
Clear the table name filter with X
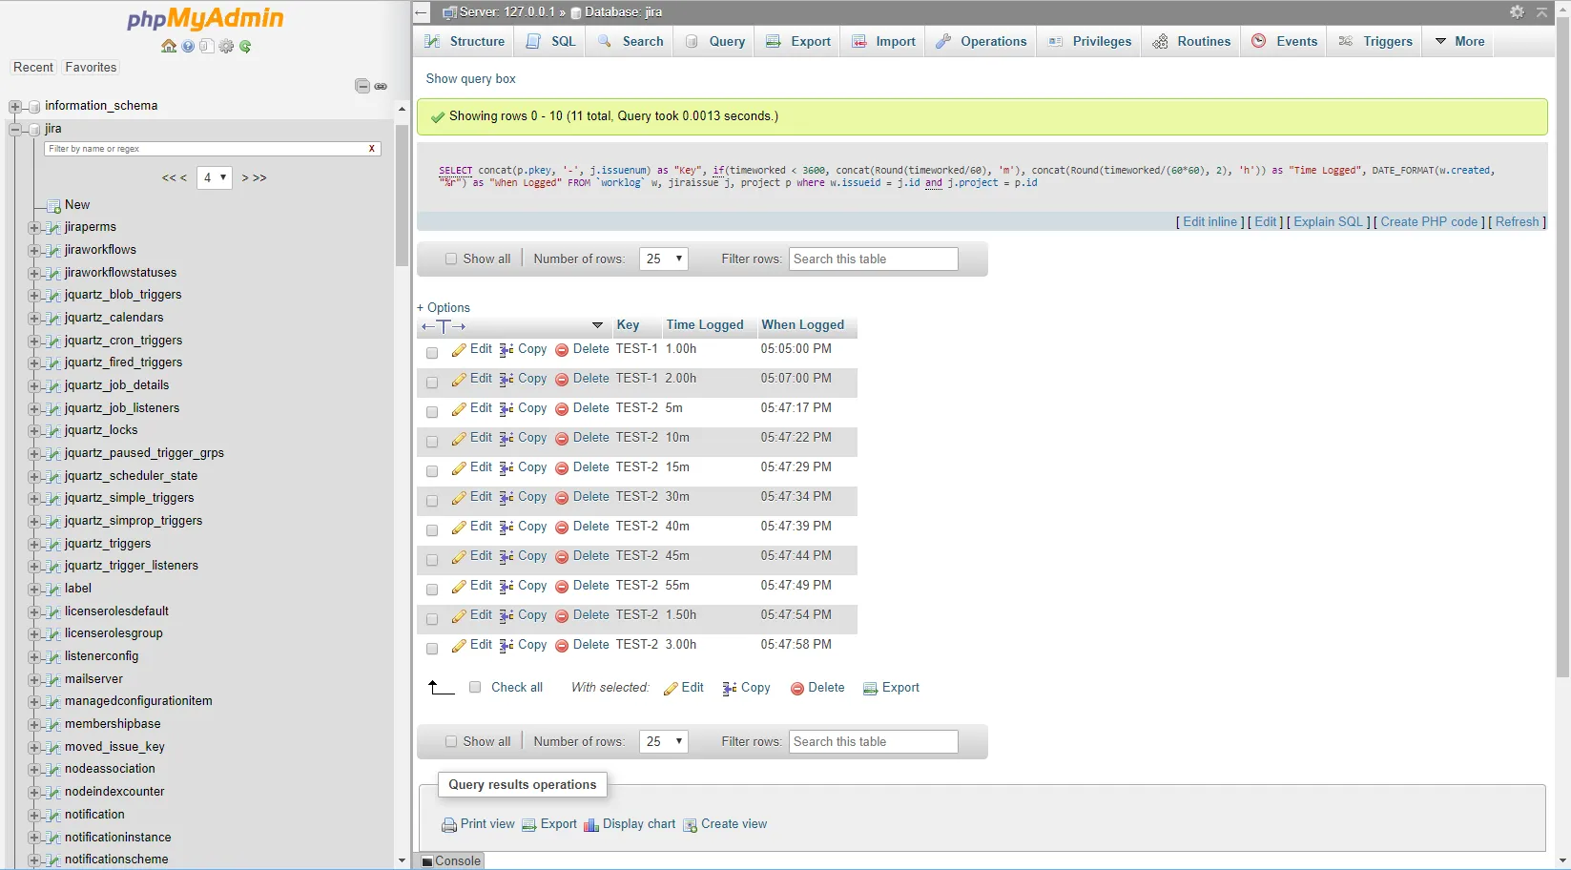[372, 149]
